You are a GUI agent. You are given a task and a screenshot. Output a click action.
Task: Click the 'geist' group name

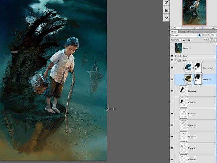[x=185, y=60]
